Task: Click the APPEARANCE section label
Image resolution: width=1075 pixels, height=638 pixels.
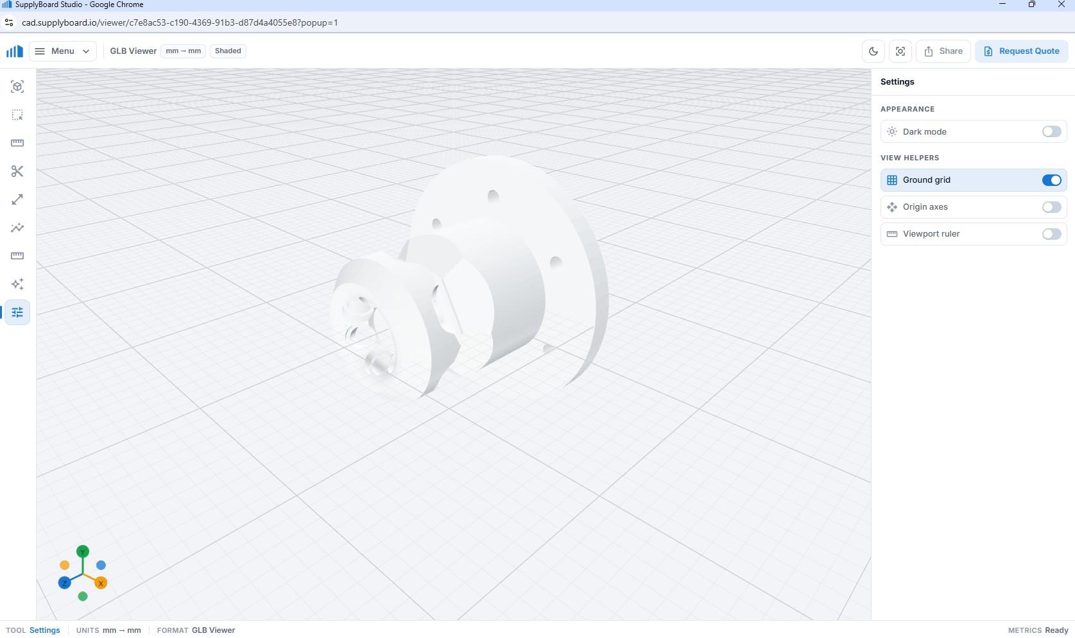Action: 907,109
